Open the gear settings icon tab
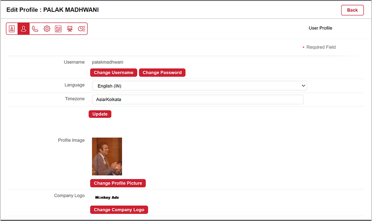This screenshot has height=221, width=372. point(47,29)
